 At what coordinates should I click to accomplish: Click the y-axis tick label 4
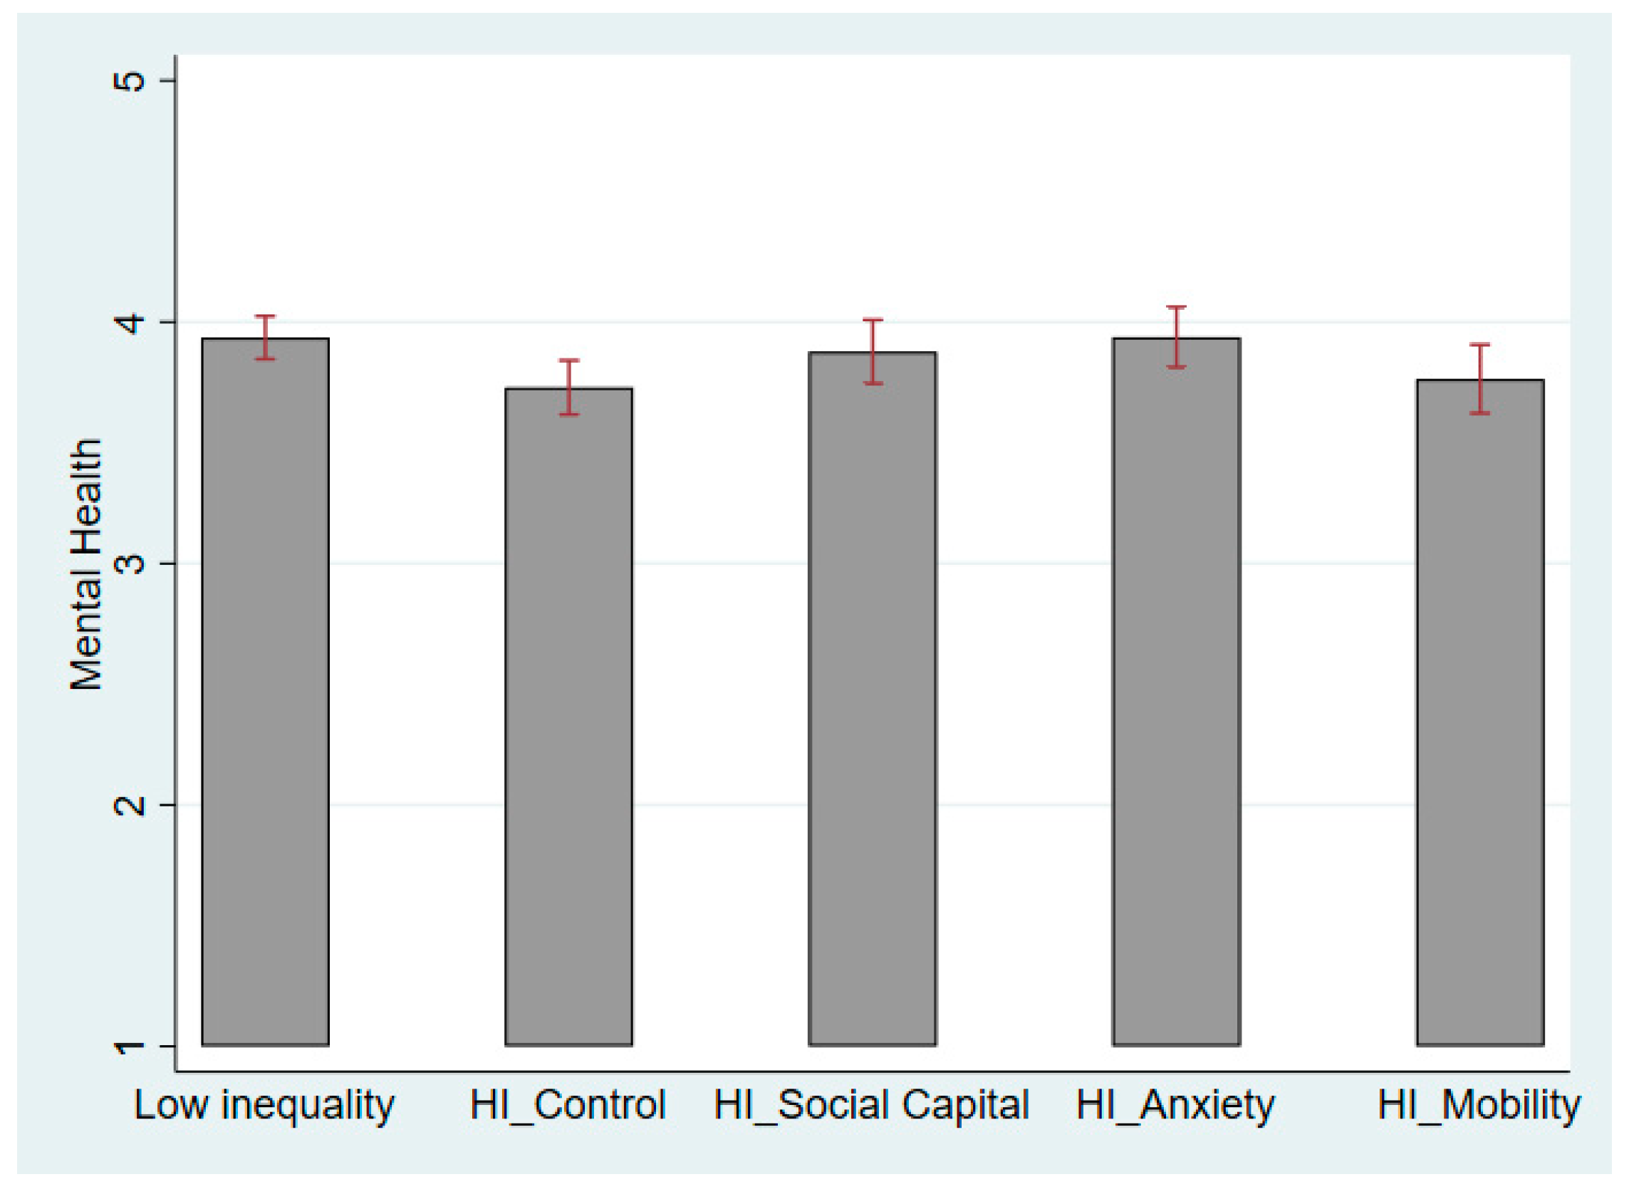pyautogui.click(x=129, y=321)
